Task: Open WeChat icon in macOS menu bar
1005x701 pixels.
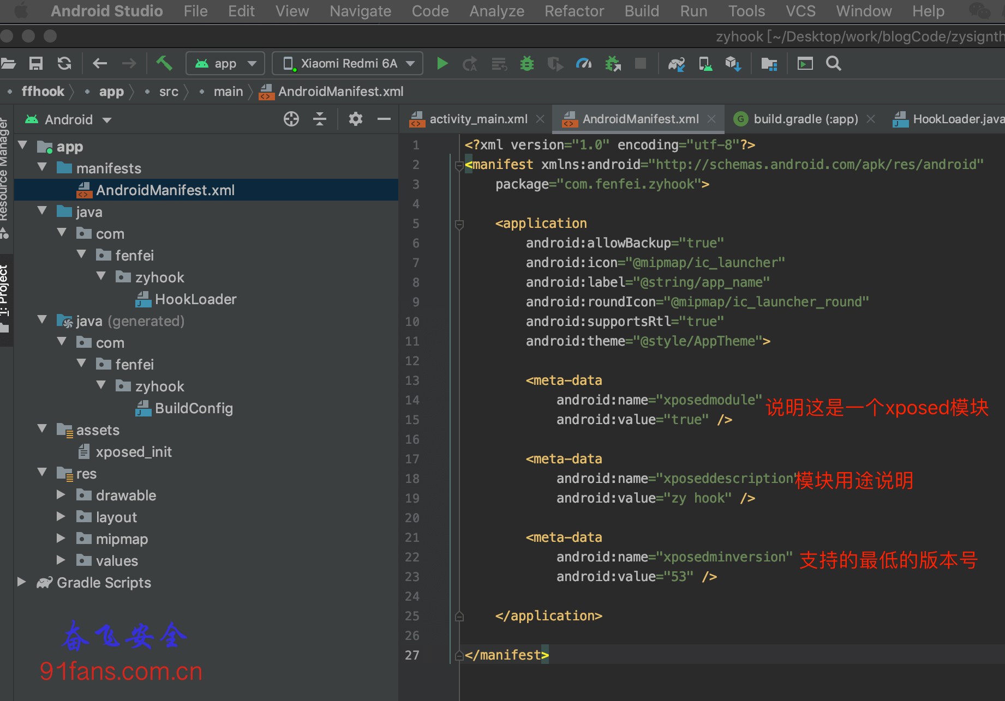Action: (x=979, y=10)
